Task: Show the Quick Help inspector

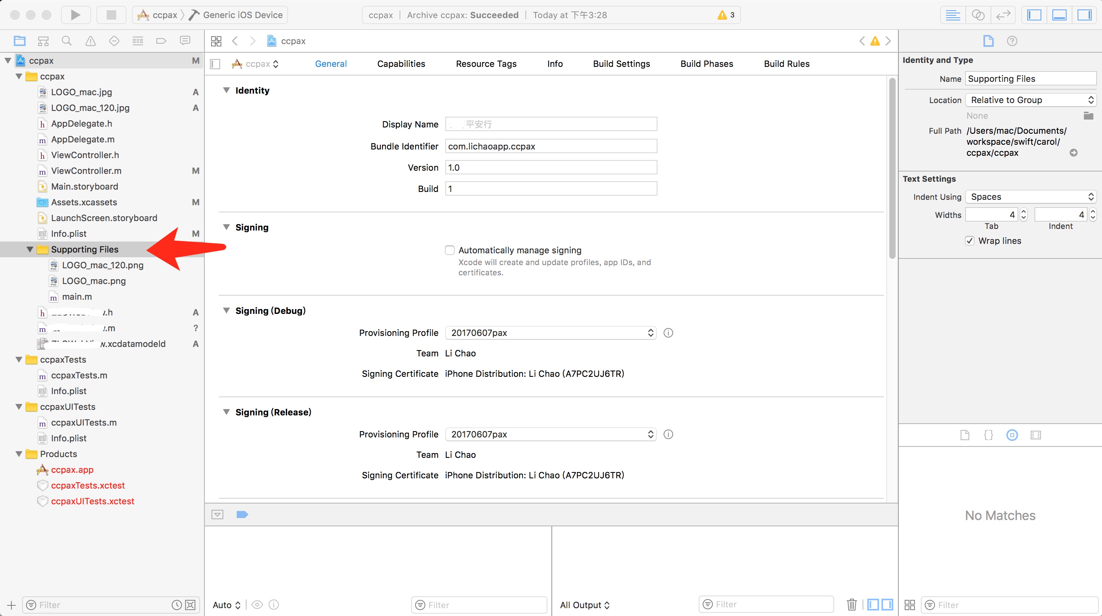Action: (x=1012, y=41)
